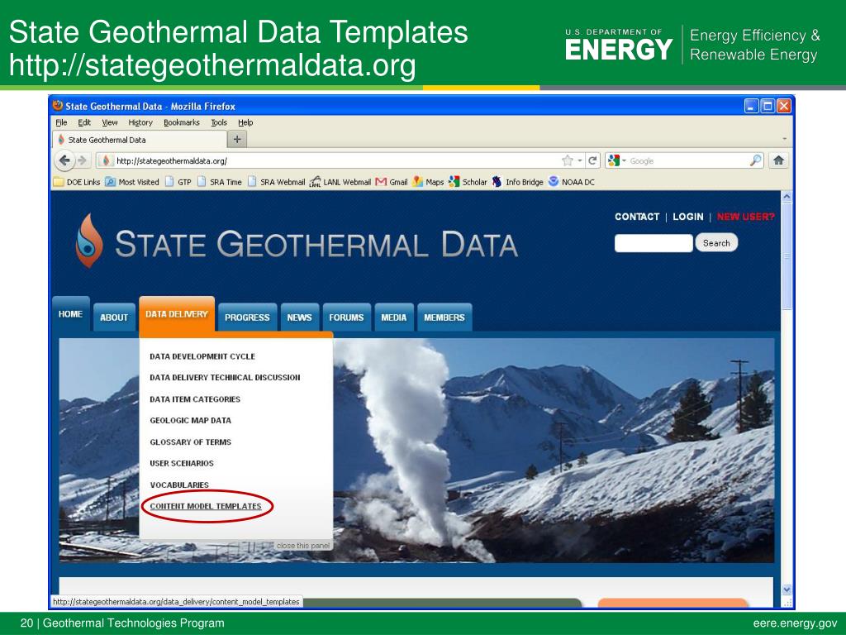Go to the FORUMS tab
Viewport: 846px width, 635px height.
pyautogui.click(x=346, y=317)
